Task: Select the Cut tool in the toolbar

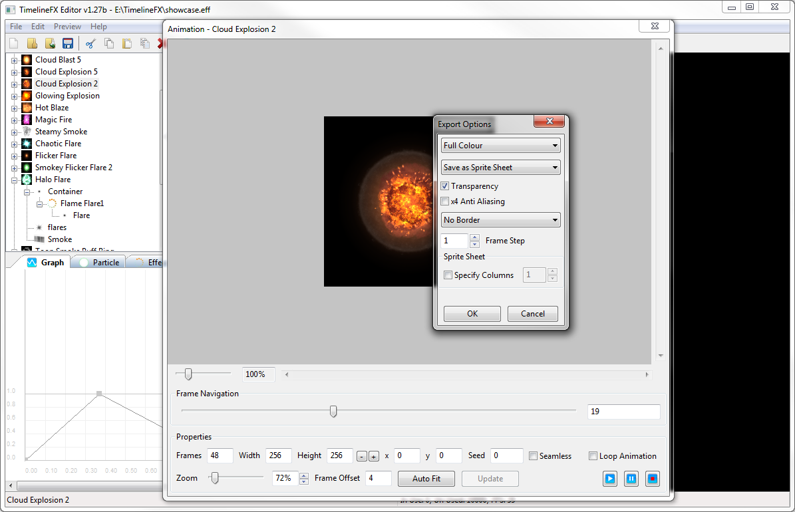Action: click(90, 43)
